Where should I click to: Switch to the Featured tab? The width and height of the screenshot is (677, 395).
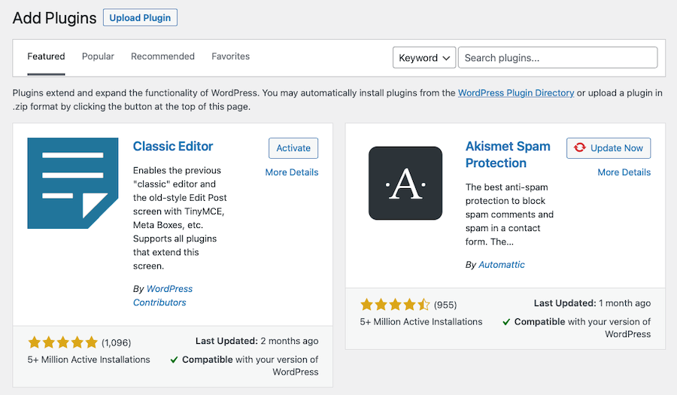(x=46, y=56)
